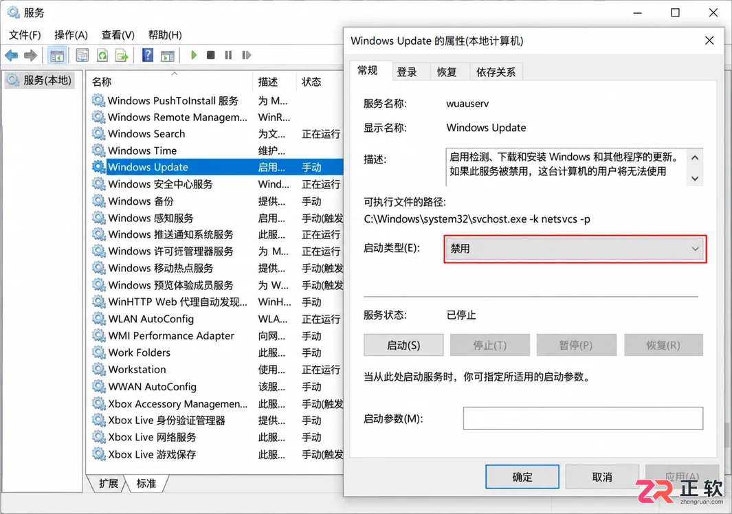Select the Windows 许可证管理器服务 row
Viewport: 732px width, 514px height.
pos(217,252)
